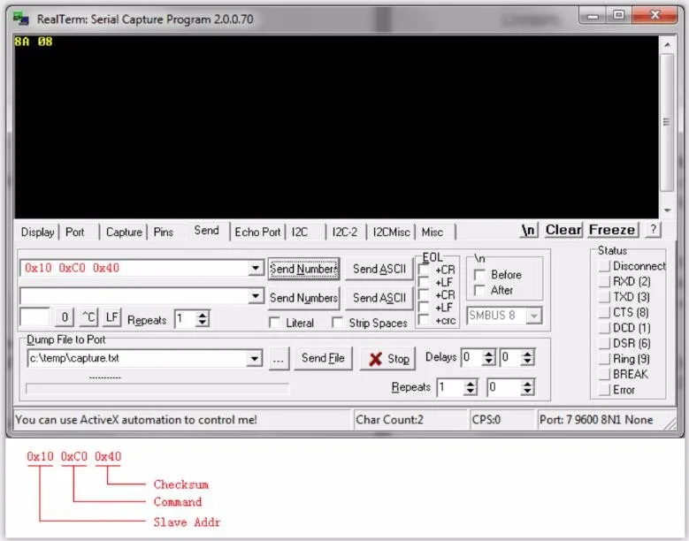The image size is (689, 541).
Task: Toggle Strip Spaces checkbox
Action: coord(338,323)
